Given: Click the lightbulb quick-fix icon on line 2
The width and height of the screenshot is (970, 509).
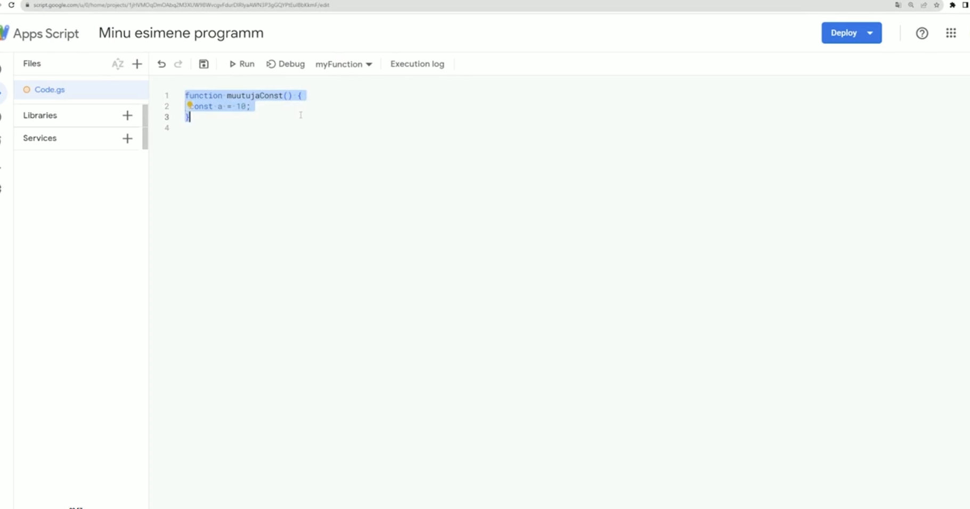Looking at the screenshot, I should pyautogui.click(x=190, y=105).
